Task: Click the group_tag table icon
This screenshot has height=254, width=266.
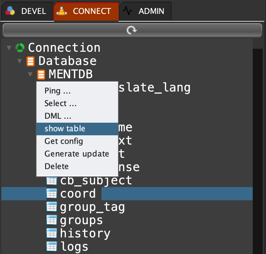Action: 51,207
